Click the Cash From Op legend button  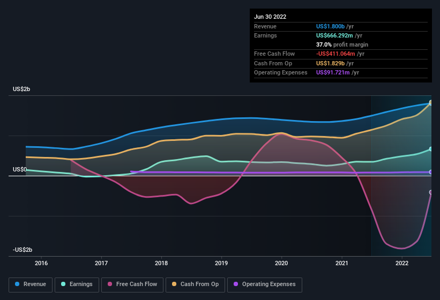coord(195,284)
